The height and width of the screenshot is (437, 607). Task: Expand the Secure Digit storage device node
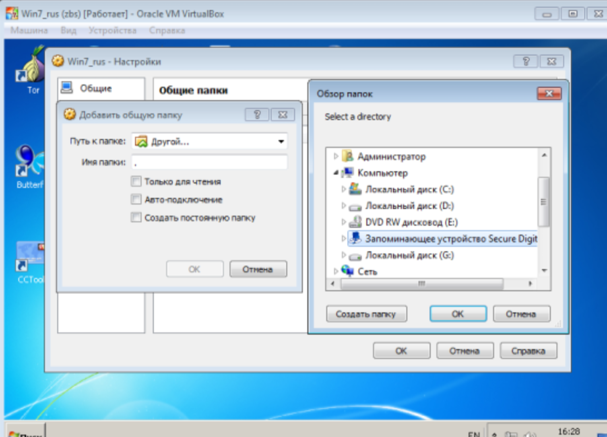tap(343, 238)
